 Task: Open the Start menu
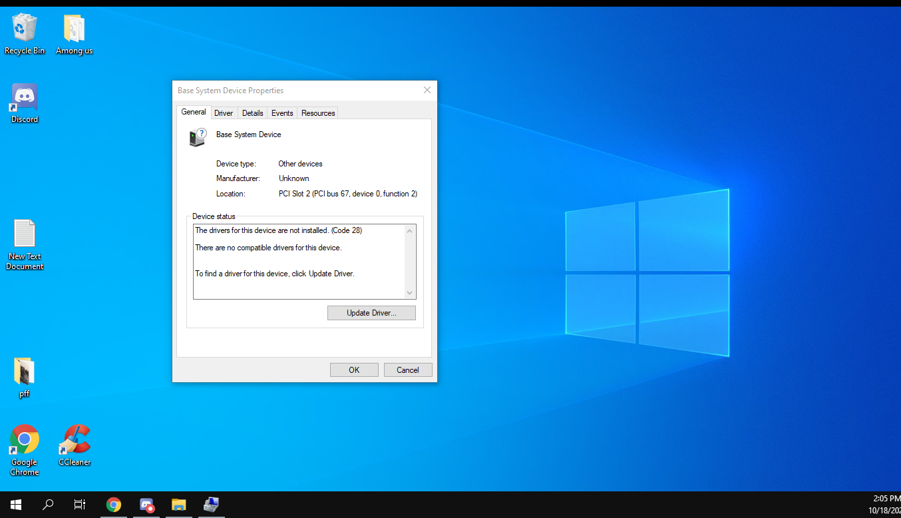pyautogui.click(x=15, y=505)
